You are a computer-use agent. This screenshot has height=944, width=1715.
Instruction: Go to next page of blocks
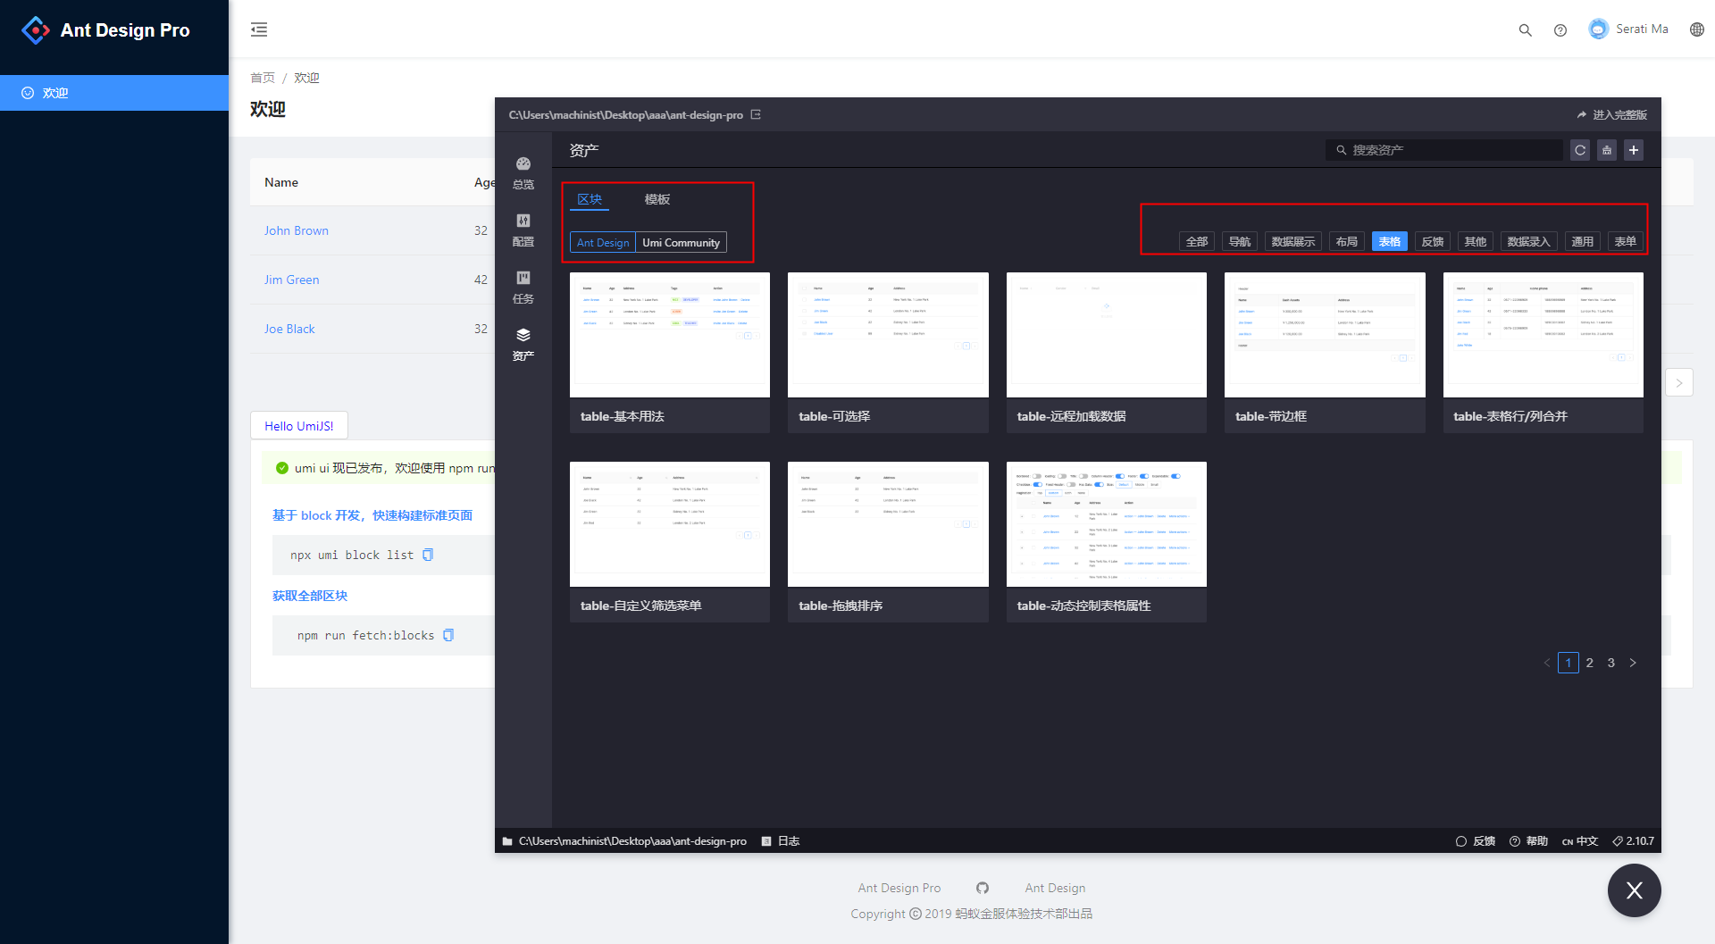click(x=1633, y=663)
